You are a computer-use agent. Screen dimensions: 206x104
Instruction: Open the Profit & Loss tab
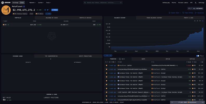coord(188,18)
